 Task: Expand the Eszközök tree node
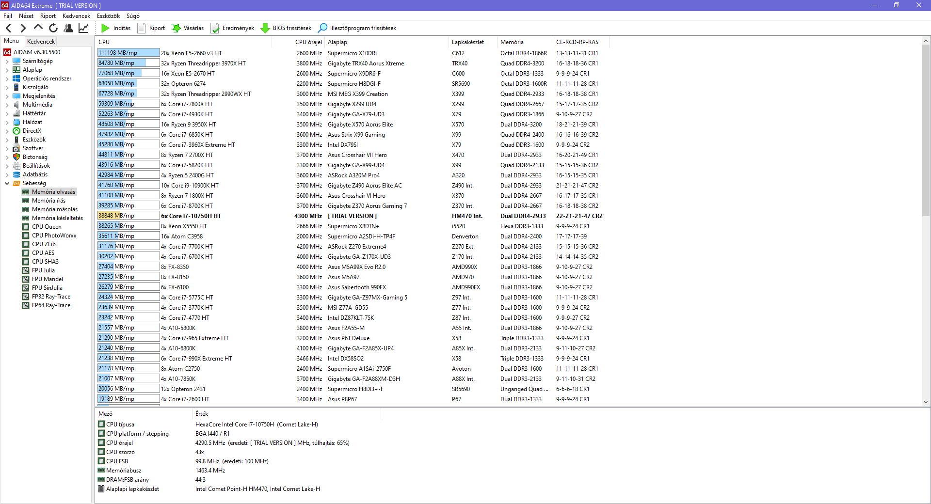coord(7,140)
